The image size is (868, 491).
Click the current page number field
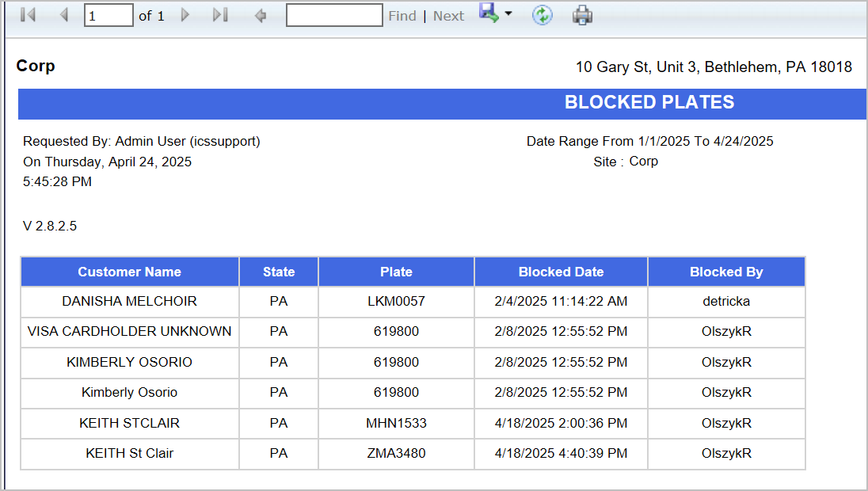(108, 15)
